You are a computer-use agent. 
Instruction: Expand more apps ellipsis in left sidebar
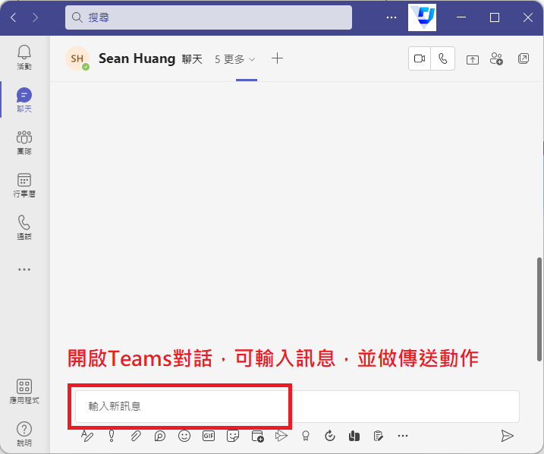click(x=24, y=269)
